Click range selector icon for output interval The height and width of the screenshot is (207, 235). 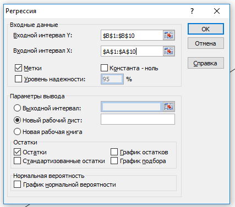169,107
